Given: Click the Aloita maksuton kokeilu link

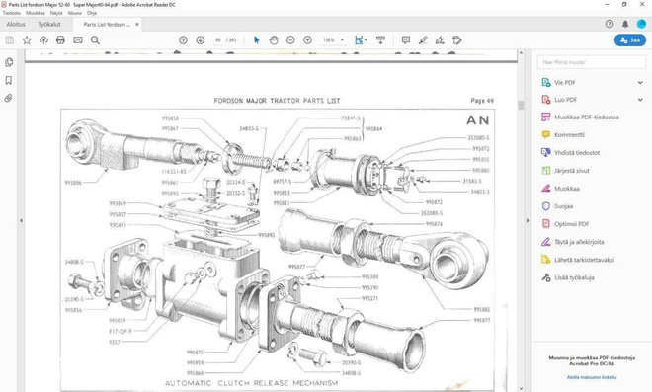Looking at the screenshot, I should click(x=592, y=377).
